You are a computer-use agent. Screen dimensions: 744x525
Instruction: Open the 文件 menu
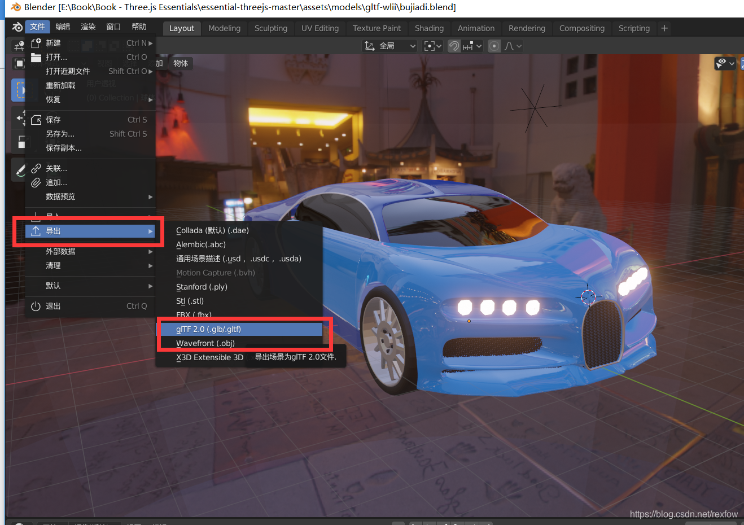37,27
